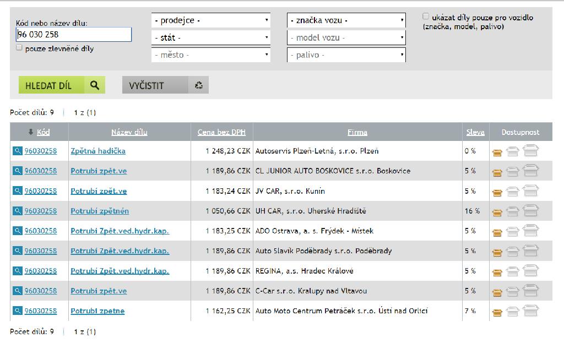The height and width of the screenshot is (343, 564).
Task: Click orange small box icon for JV CAR
Action: [497, 193]
